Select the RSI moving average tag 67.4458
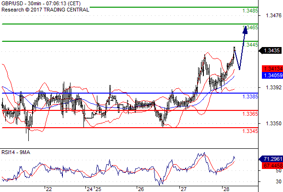Image resolution: width=283 pixels, height=192 pixels. [x=272, y=166]
